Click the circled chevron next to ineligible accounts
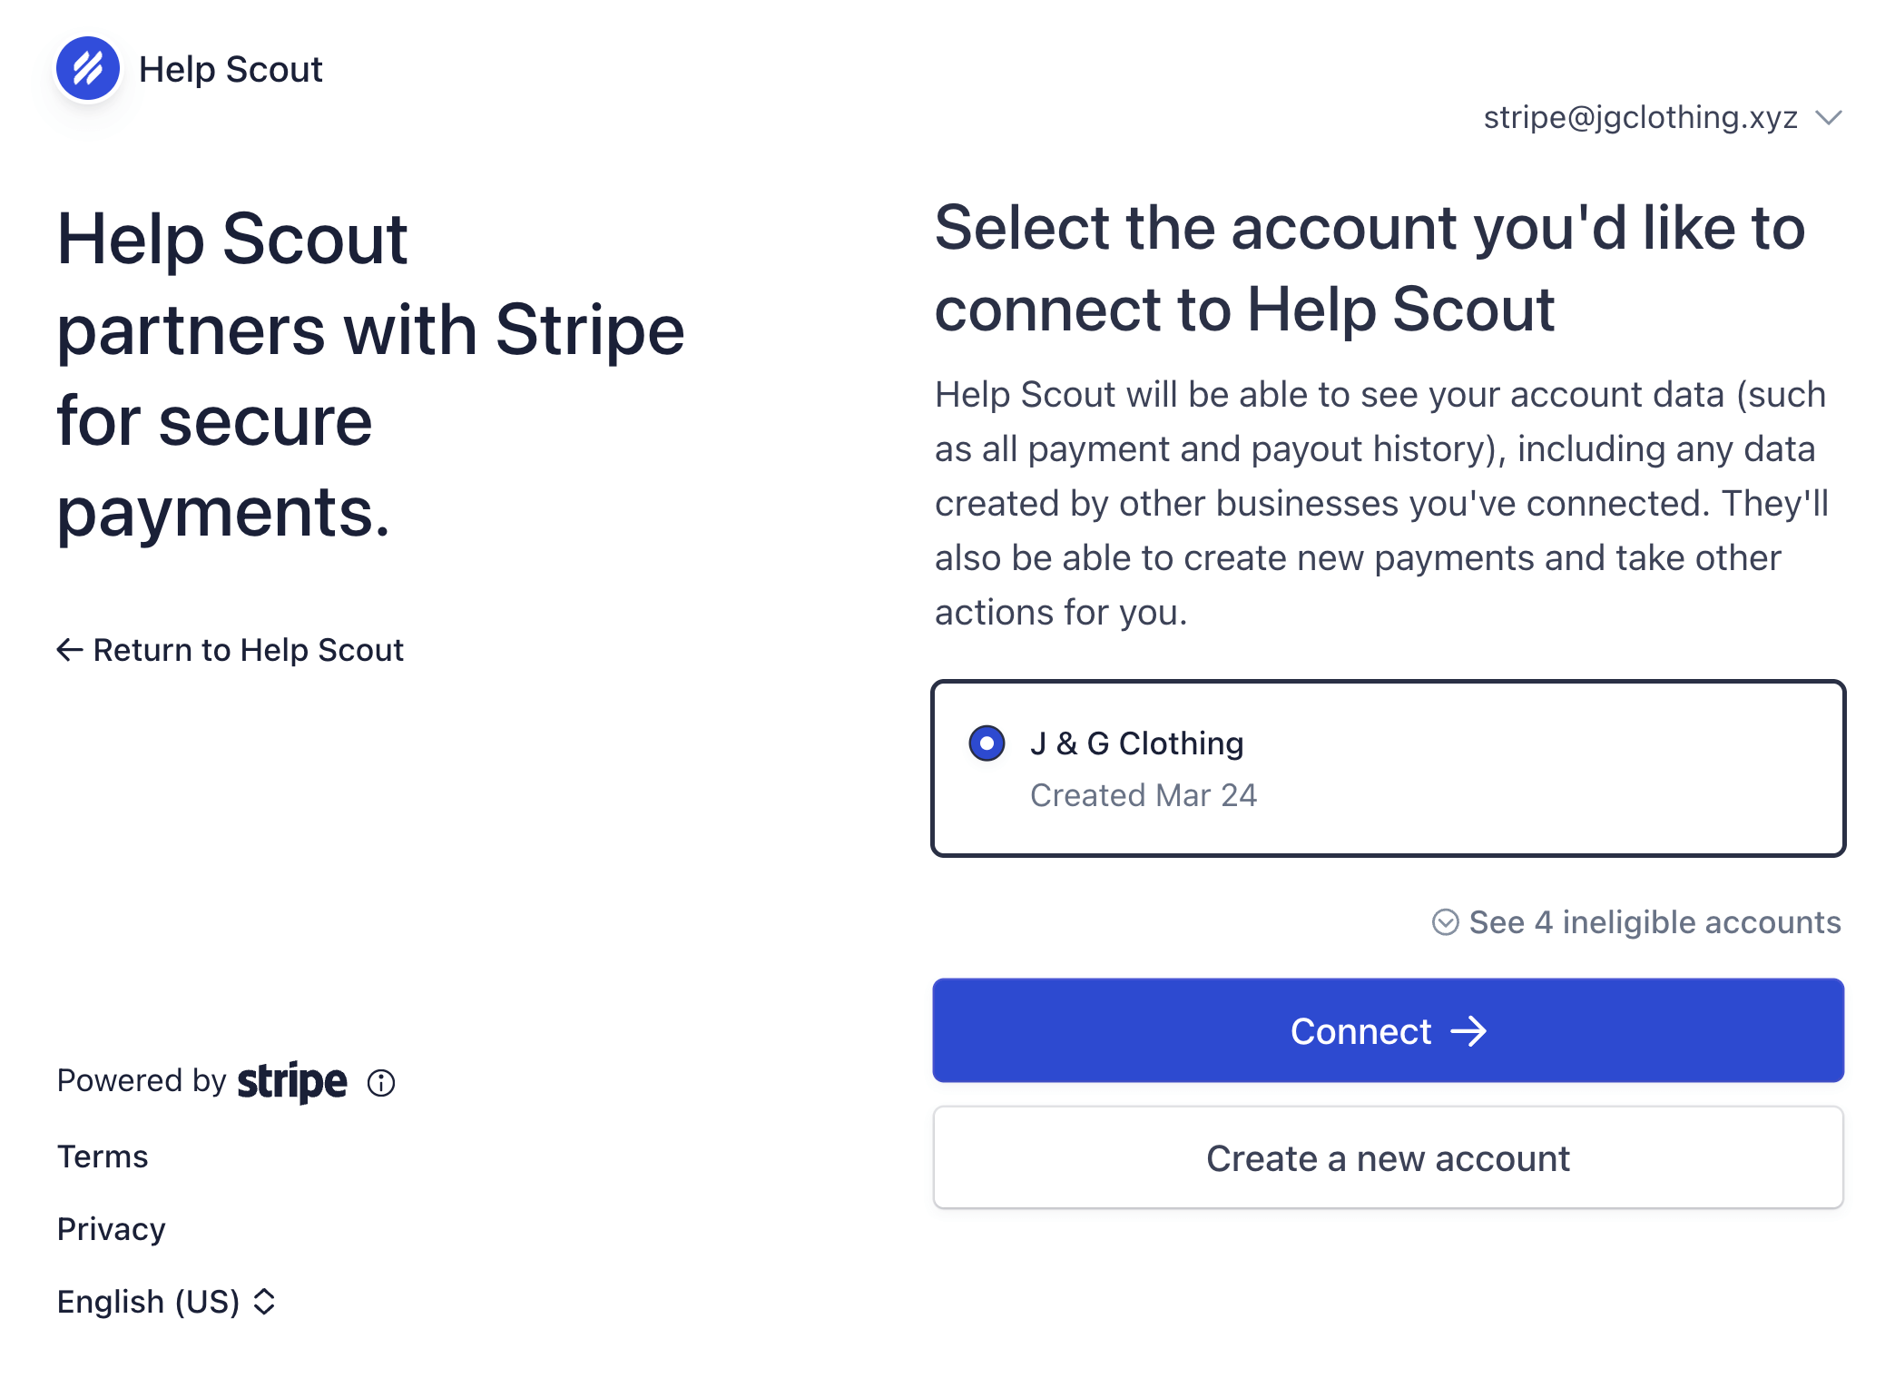 1445,922
